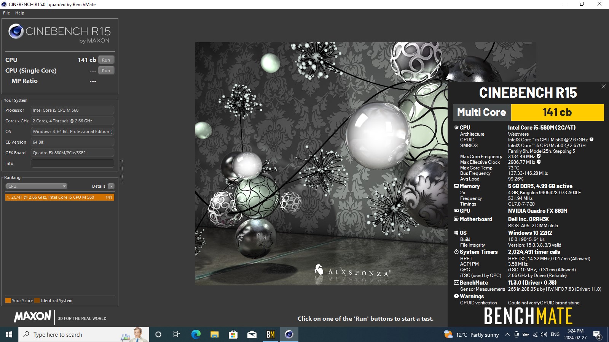Screen dimensions: 609x342
Task: Open File Explorer from taskbar
Action: (x=214, y=334)
